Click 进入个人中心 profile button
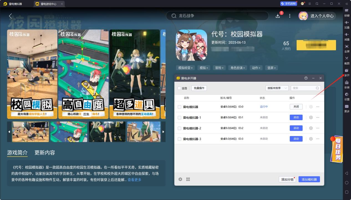The width and height of the screenshot is (351, 200). click(317, 16)
